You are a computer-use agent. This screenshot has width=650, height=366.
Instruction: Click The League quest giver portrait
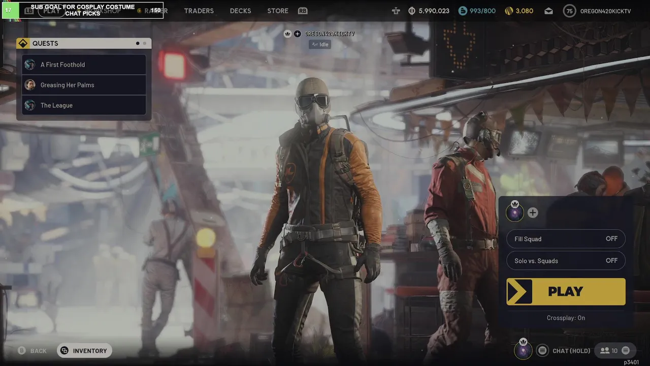pos(30,105)
